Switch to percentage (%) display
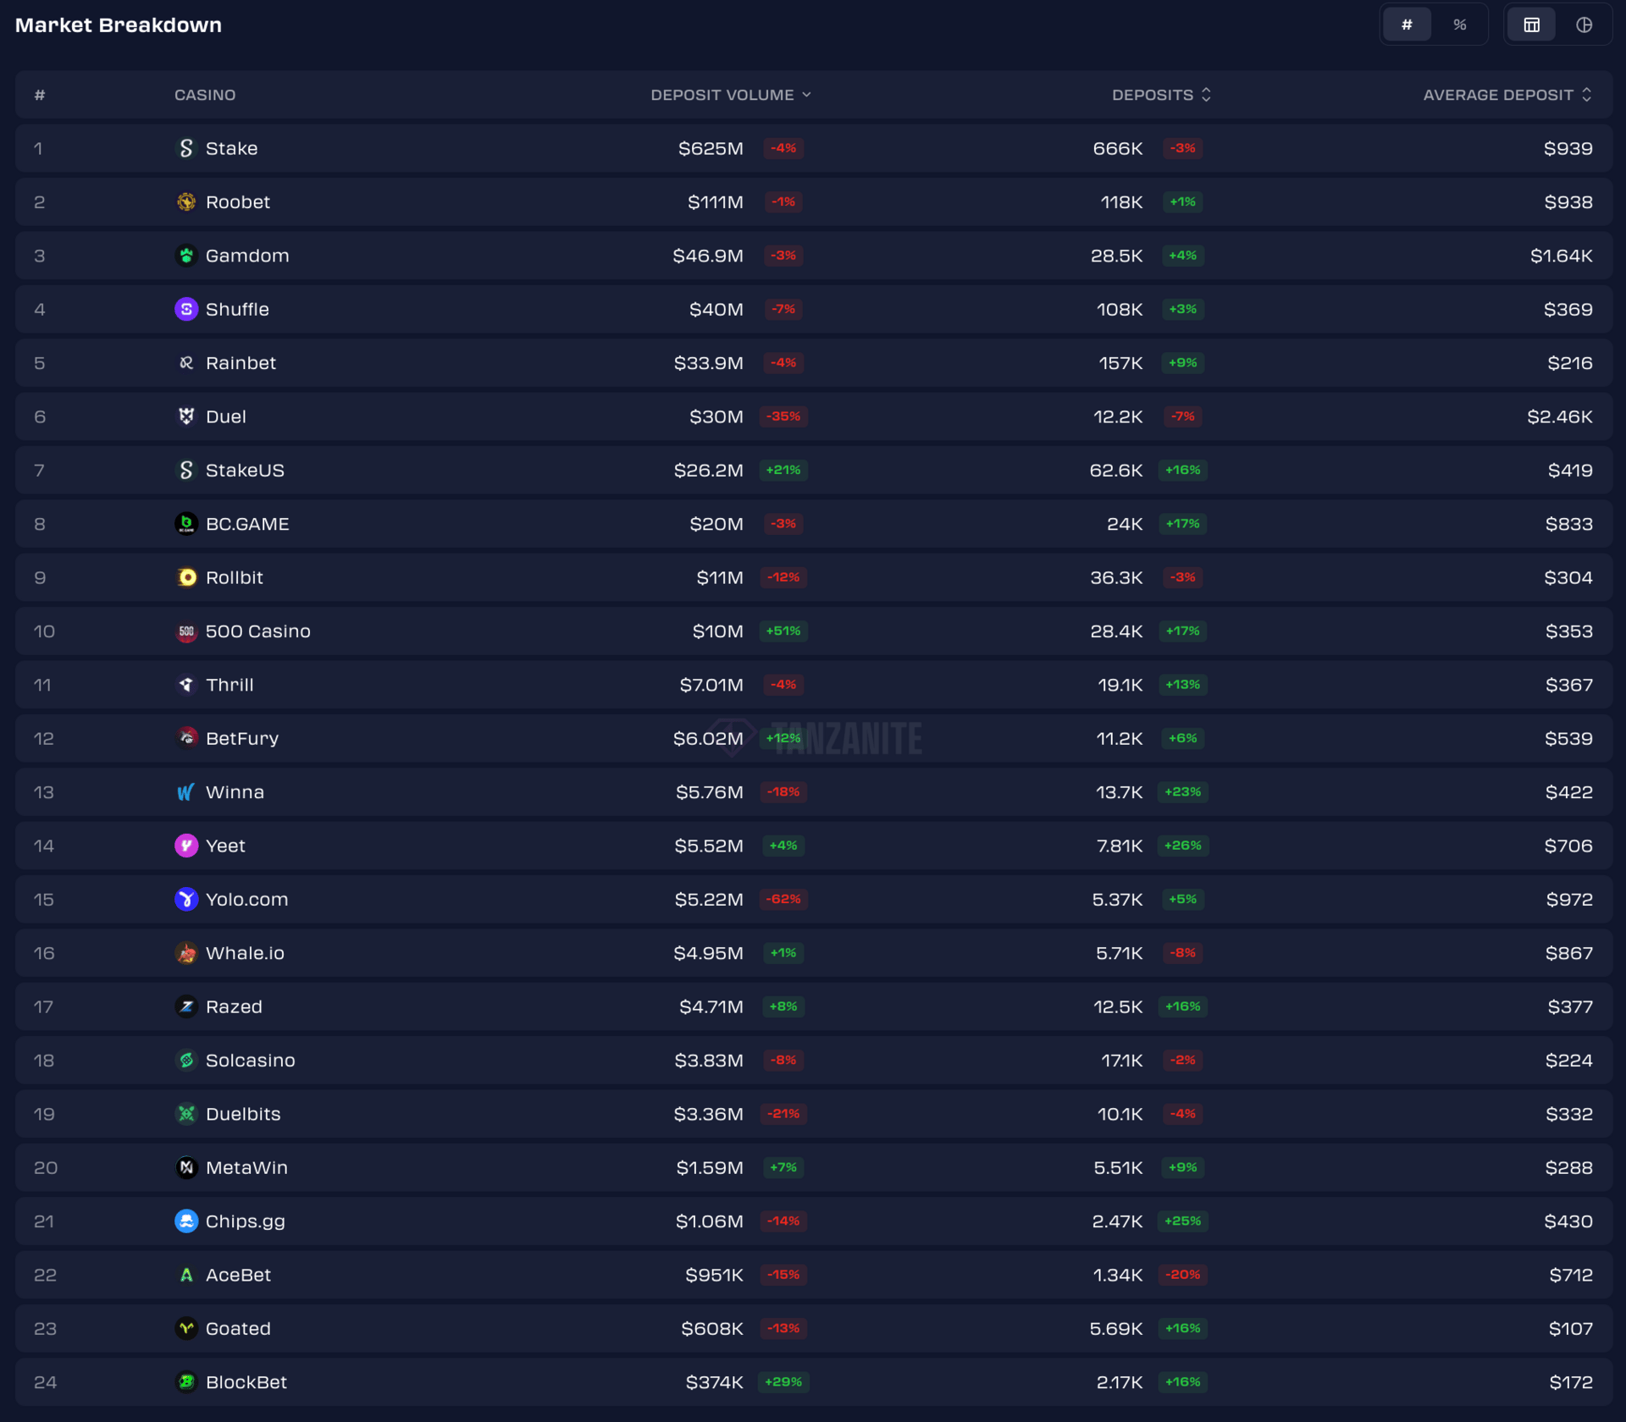Viewport: 1626px width, 1422px height. (1459, 25)
